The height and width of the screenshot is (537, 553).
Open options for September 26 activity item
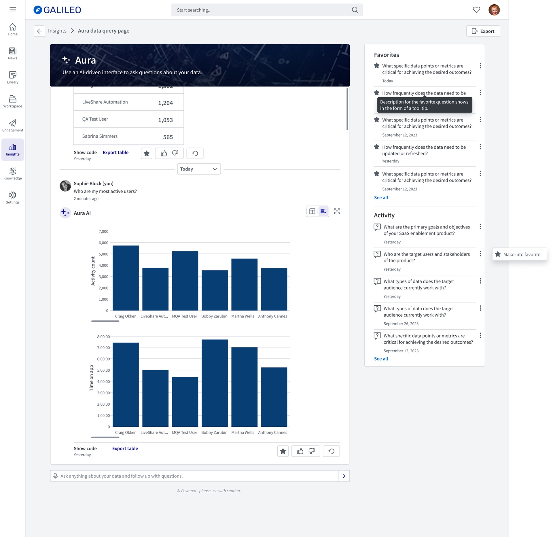point(480,308)
